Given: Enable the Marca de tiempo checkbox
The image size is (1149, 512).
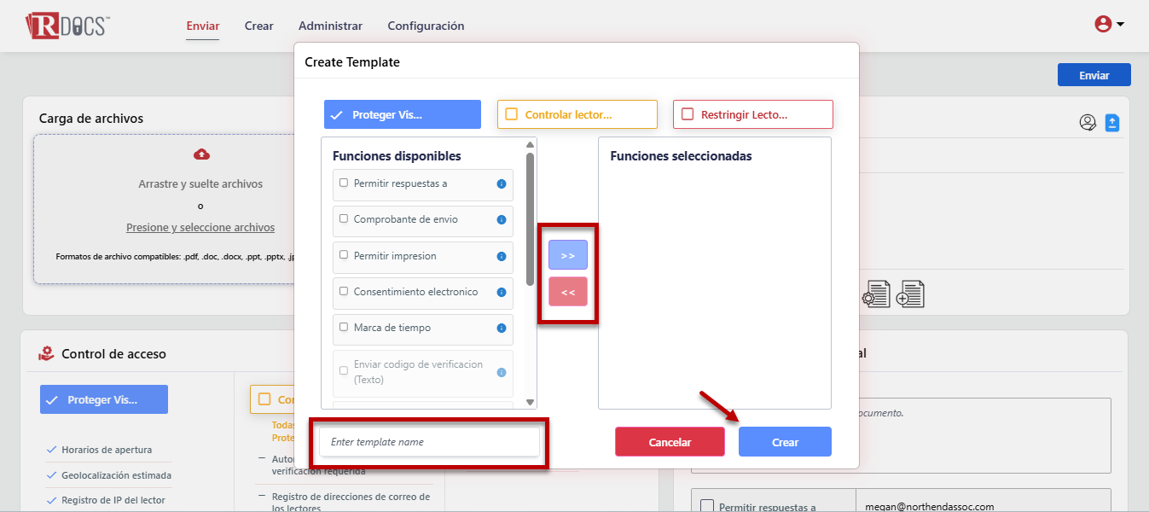Looking at the screenshot, I should click(x=344, y=327).
